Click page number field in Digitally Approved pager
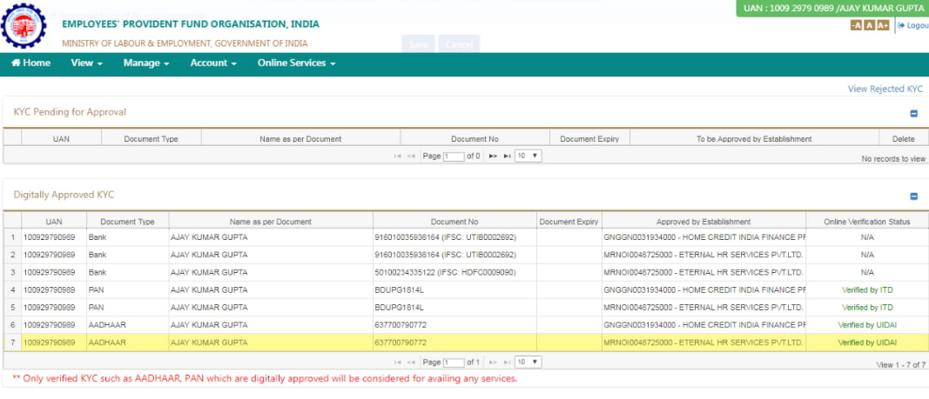 454,362
